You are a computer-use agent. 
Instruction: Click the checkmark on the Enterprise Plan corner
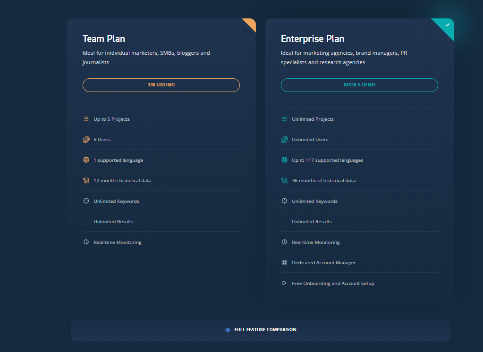pyautogui.click(x=448, y=25)
